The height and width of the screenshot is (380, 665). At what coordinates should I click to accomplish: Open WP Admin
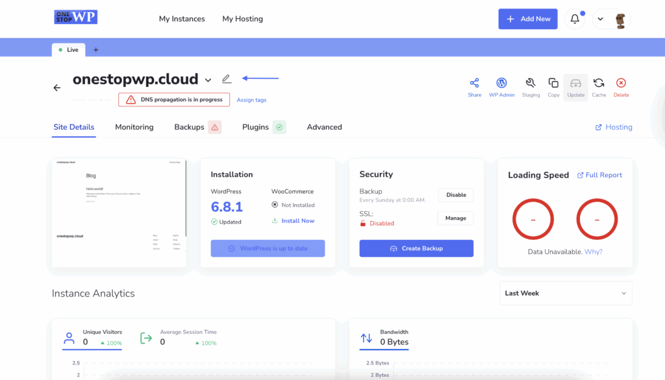(x=501, y=88)
